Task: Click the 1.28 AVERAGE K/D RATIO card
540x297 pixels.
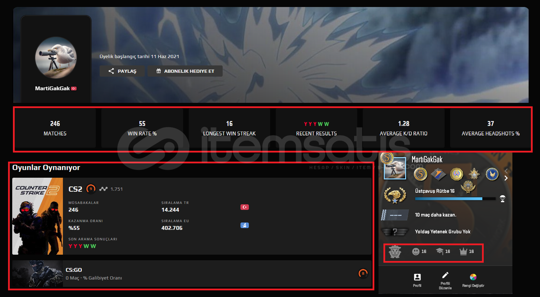Action: (404, 128)
